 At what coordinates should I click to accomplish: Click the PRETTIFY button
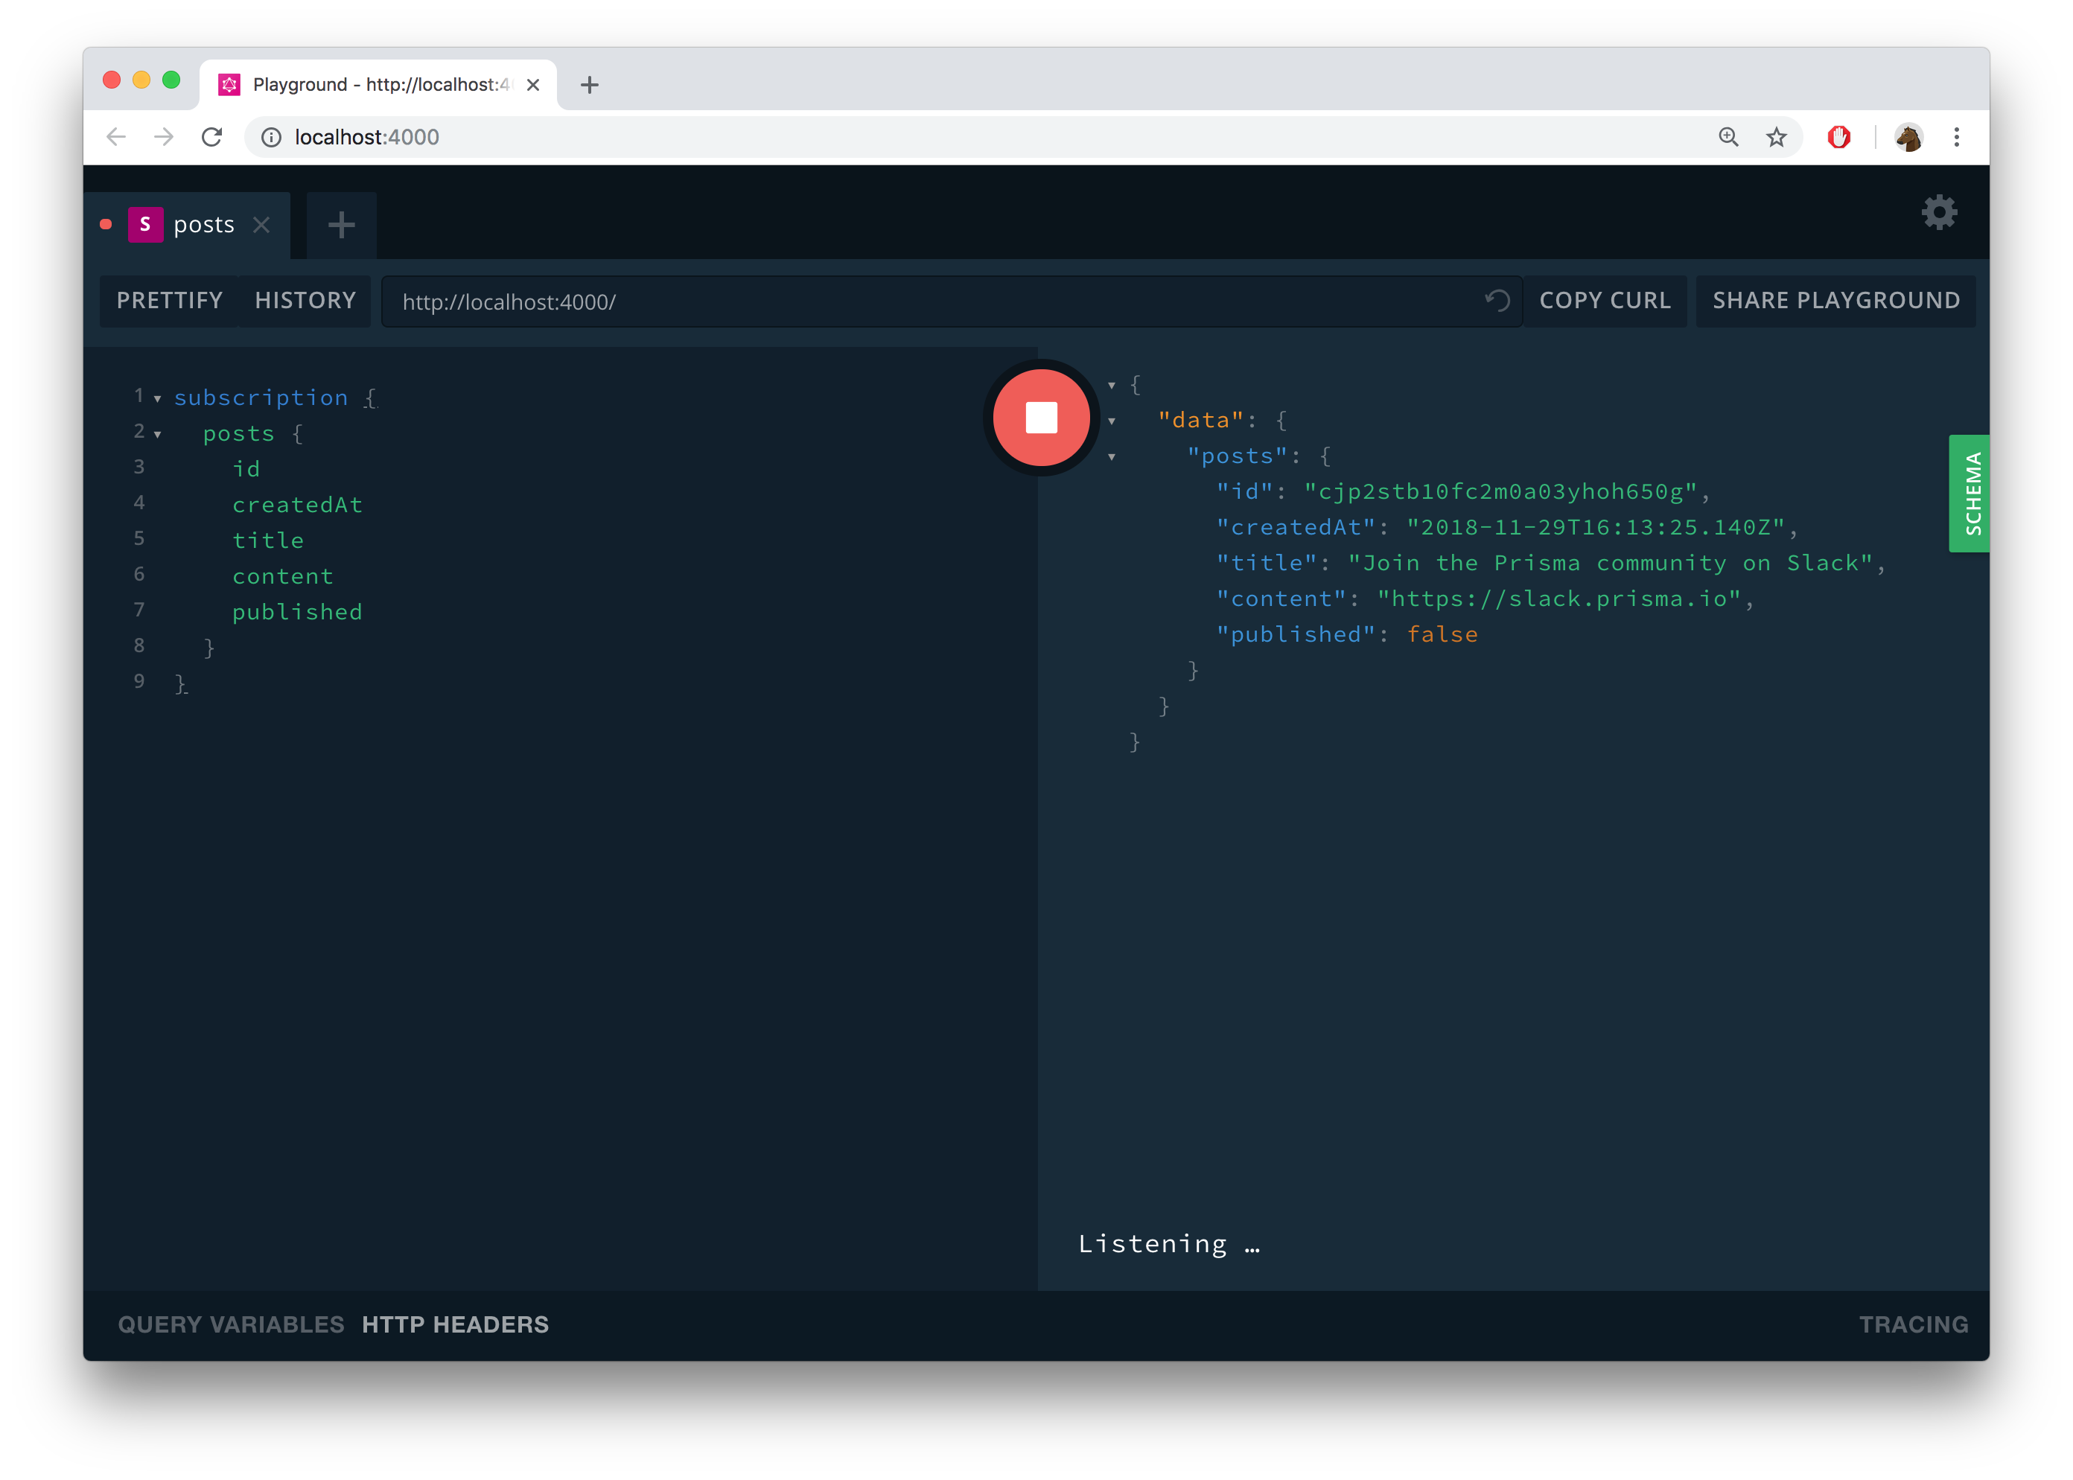click(170, 301)
